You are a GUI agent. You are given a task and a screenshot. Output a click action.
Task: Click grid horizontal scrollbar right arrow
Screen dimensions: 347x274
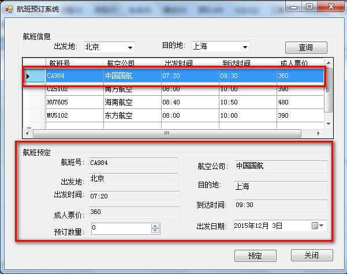[318, 133]
